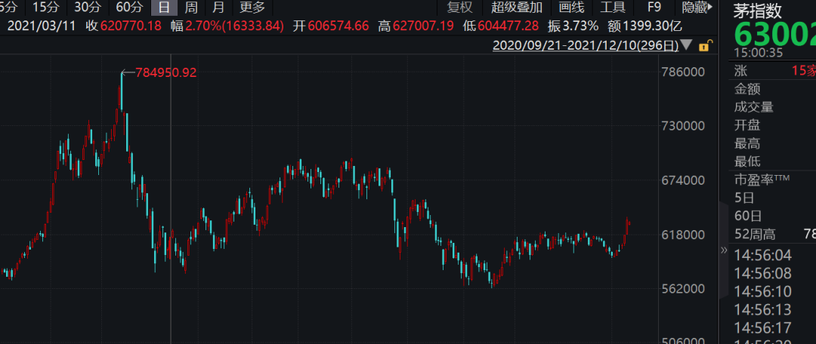Open the 超级叠加 overlay tool
The image size is (816, 344).
[x=517, y=8]
